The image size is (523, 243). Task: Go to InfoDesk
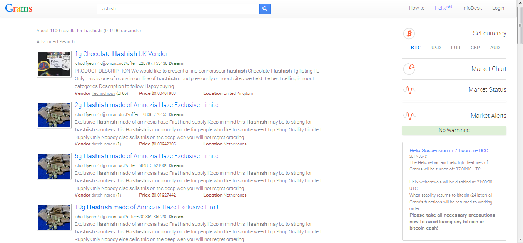tap(472, 8)
